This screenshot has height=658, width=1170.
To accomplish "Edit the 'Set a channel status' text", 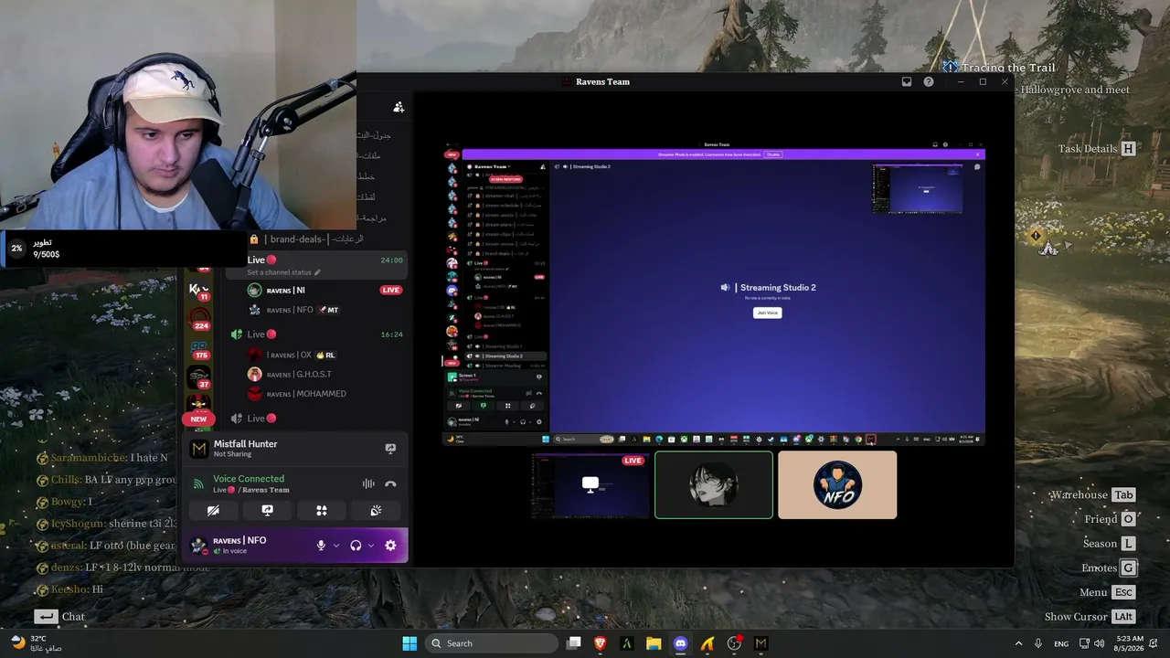I will pyautogui.click(x=284, y=272).
